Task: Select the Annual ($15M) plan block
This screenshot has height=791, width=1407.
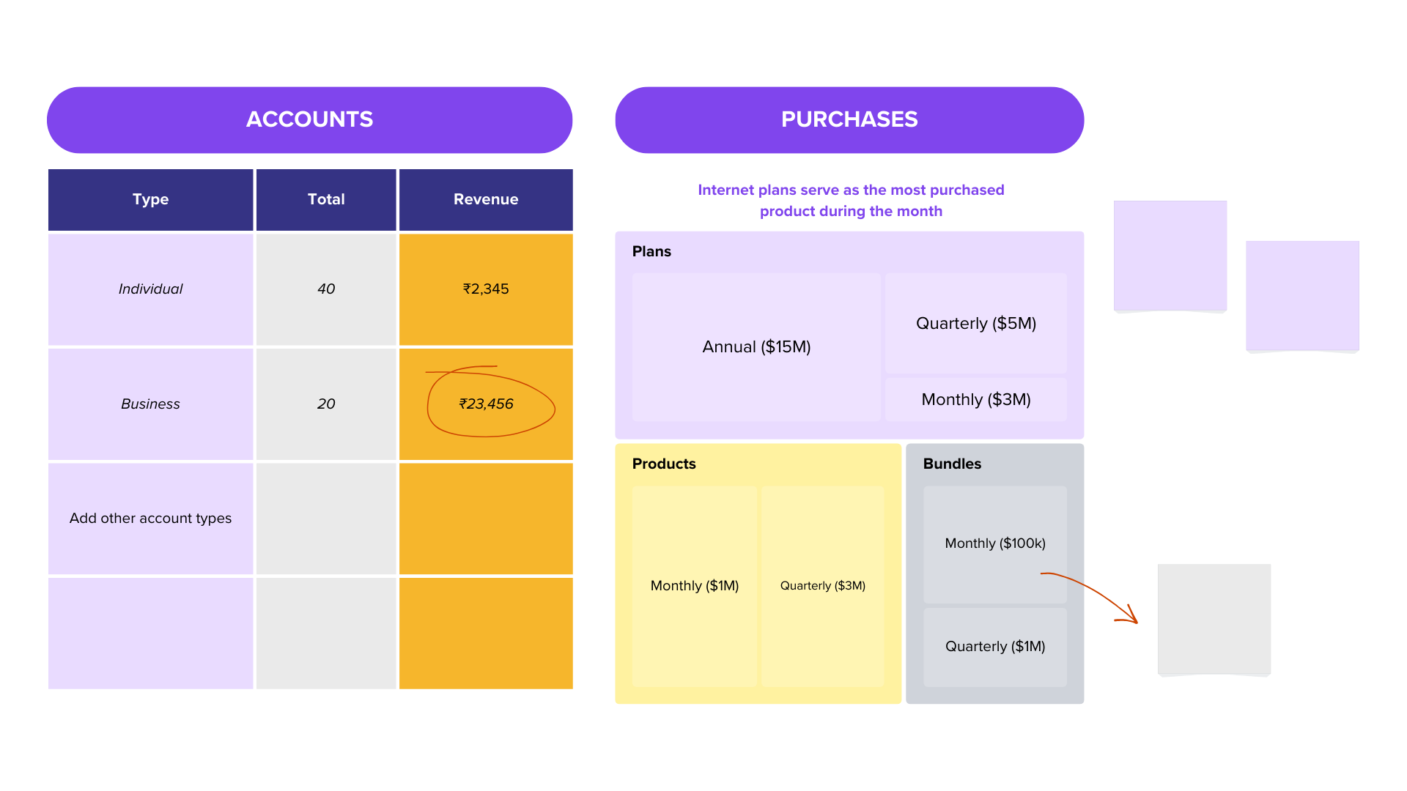Action: 756,346
